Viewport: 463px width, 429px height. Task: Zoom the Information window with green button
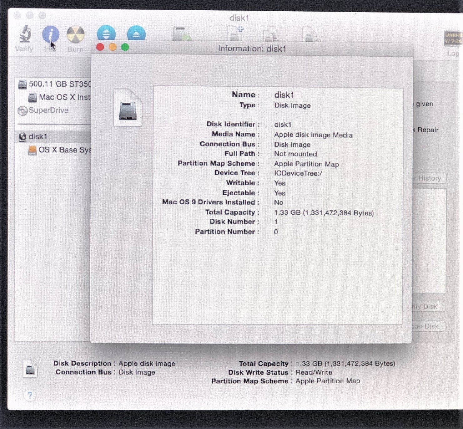tap(125, 47)
